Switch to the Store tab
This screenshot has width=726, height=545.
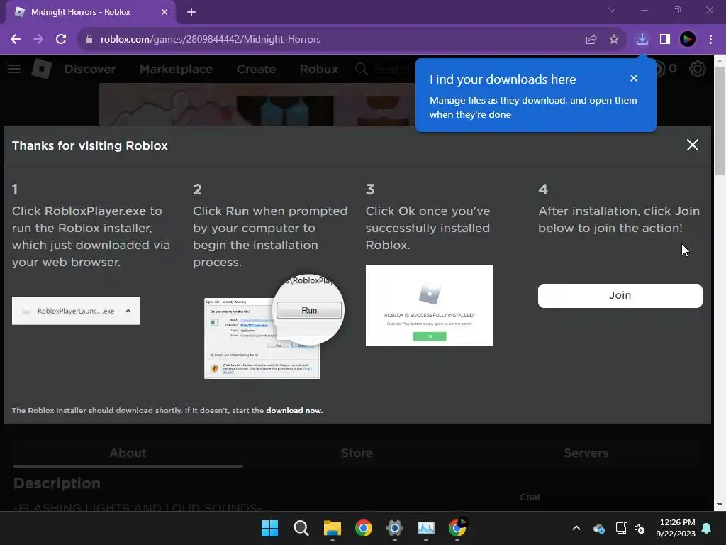click(357, 453)
